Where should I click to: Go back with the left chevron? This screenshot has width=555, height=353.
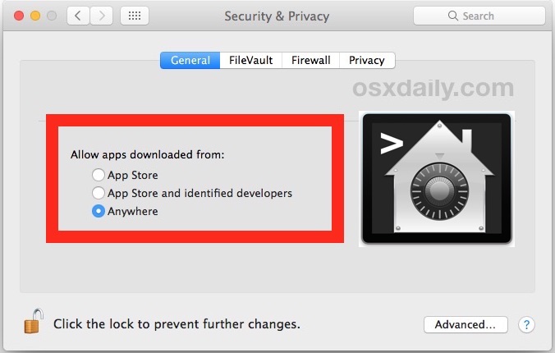(78, 16)
